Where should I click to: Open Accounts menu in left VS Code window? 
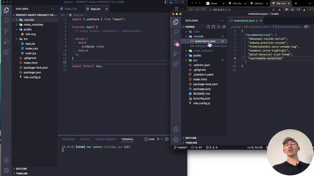pyautogui.click(x=6, y=160)
